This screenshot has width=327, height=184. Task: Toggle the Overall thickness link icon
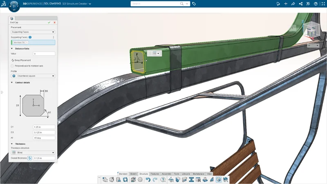[x=30, y=158]
